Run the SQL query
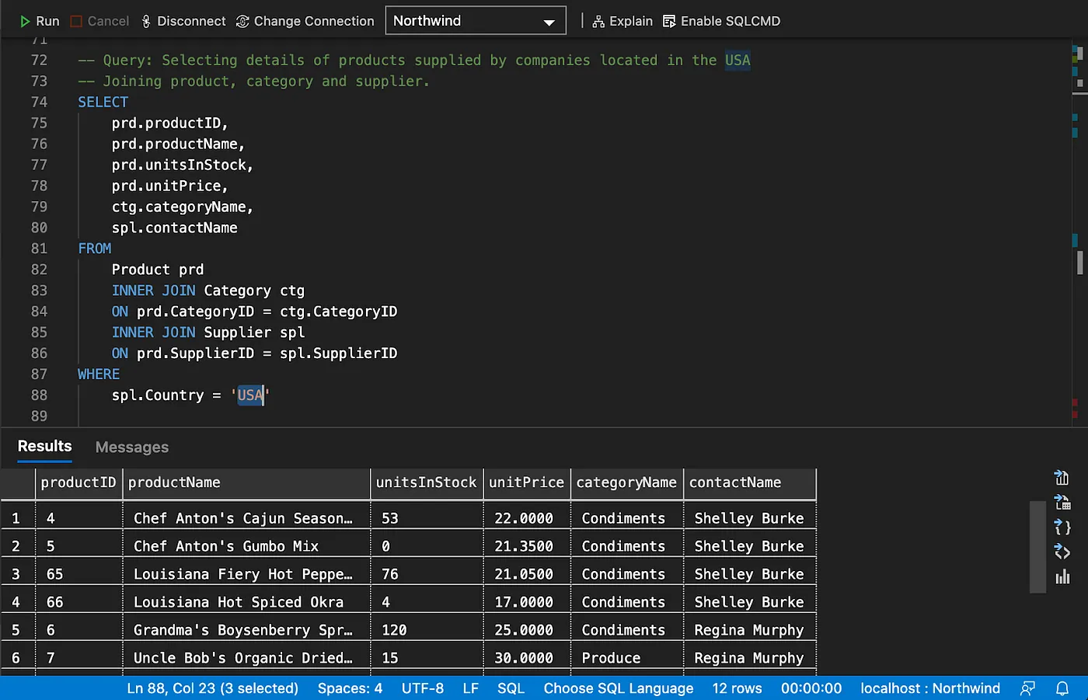The height and width of the screenshot is (700, 1088). pyautogui.click(x=39, y=21)
